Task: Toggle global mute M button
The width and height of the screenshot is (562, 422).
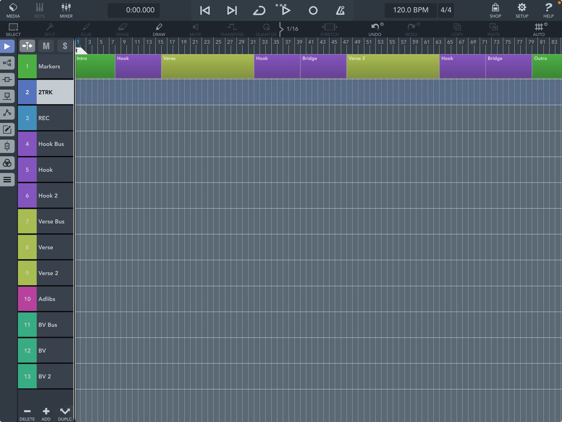Action: click(x=46, y=46)
